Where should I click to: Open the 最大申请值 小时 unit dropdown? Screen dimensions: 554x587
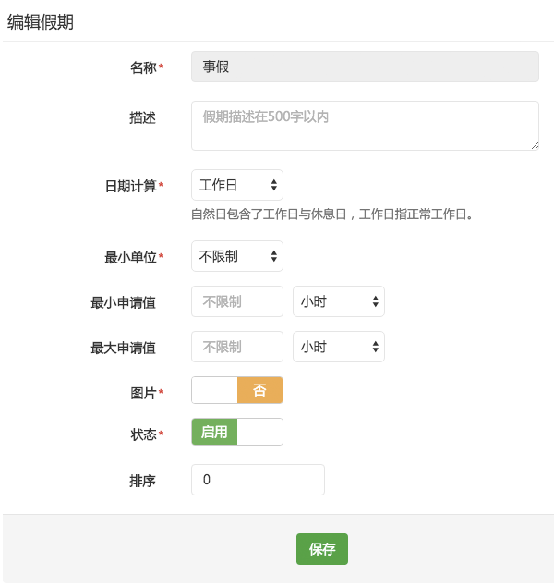[339, 347]
